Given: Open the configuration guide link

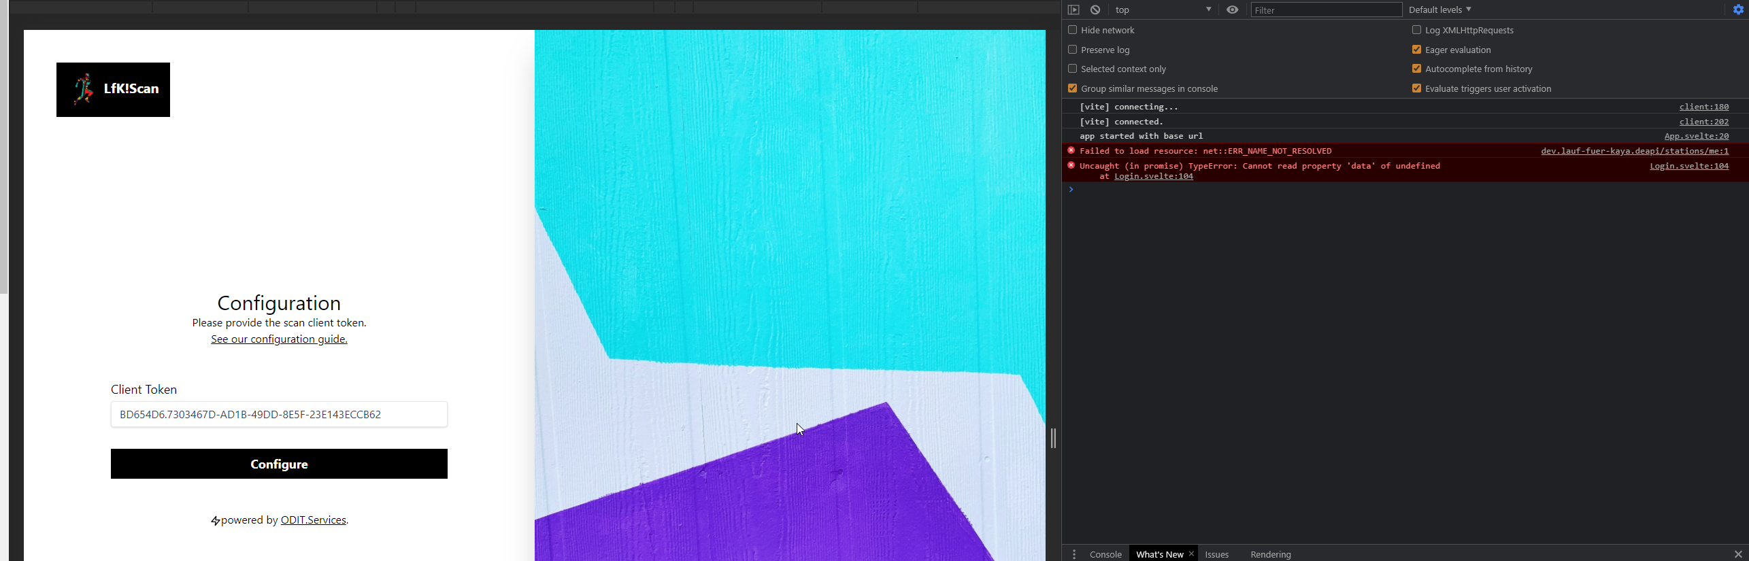Looking at the screenshot, I should click(279, 339).
